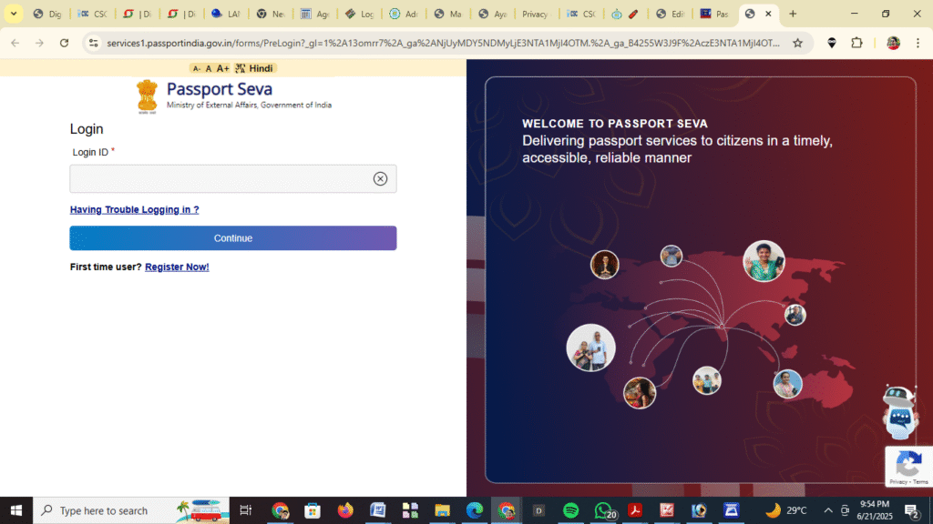
Task: Open WhatsApp with 20 notifications
Action: coord(603,510)
